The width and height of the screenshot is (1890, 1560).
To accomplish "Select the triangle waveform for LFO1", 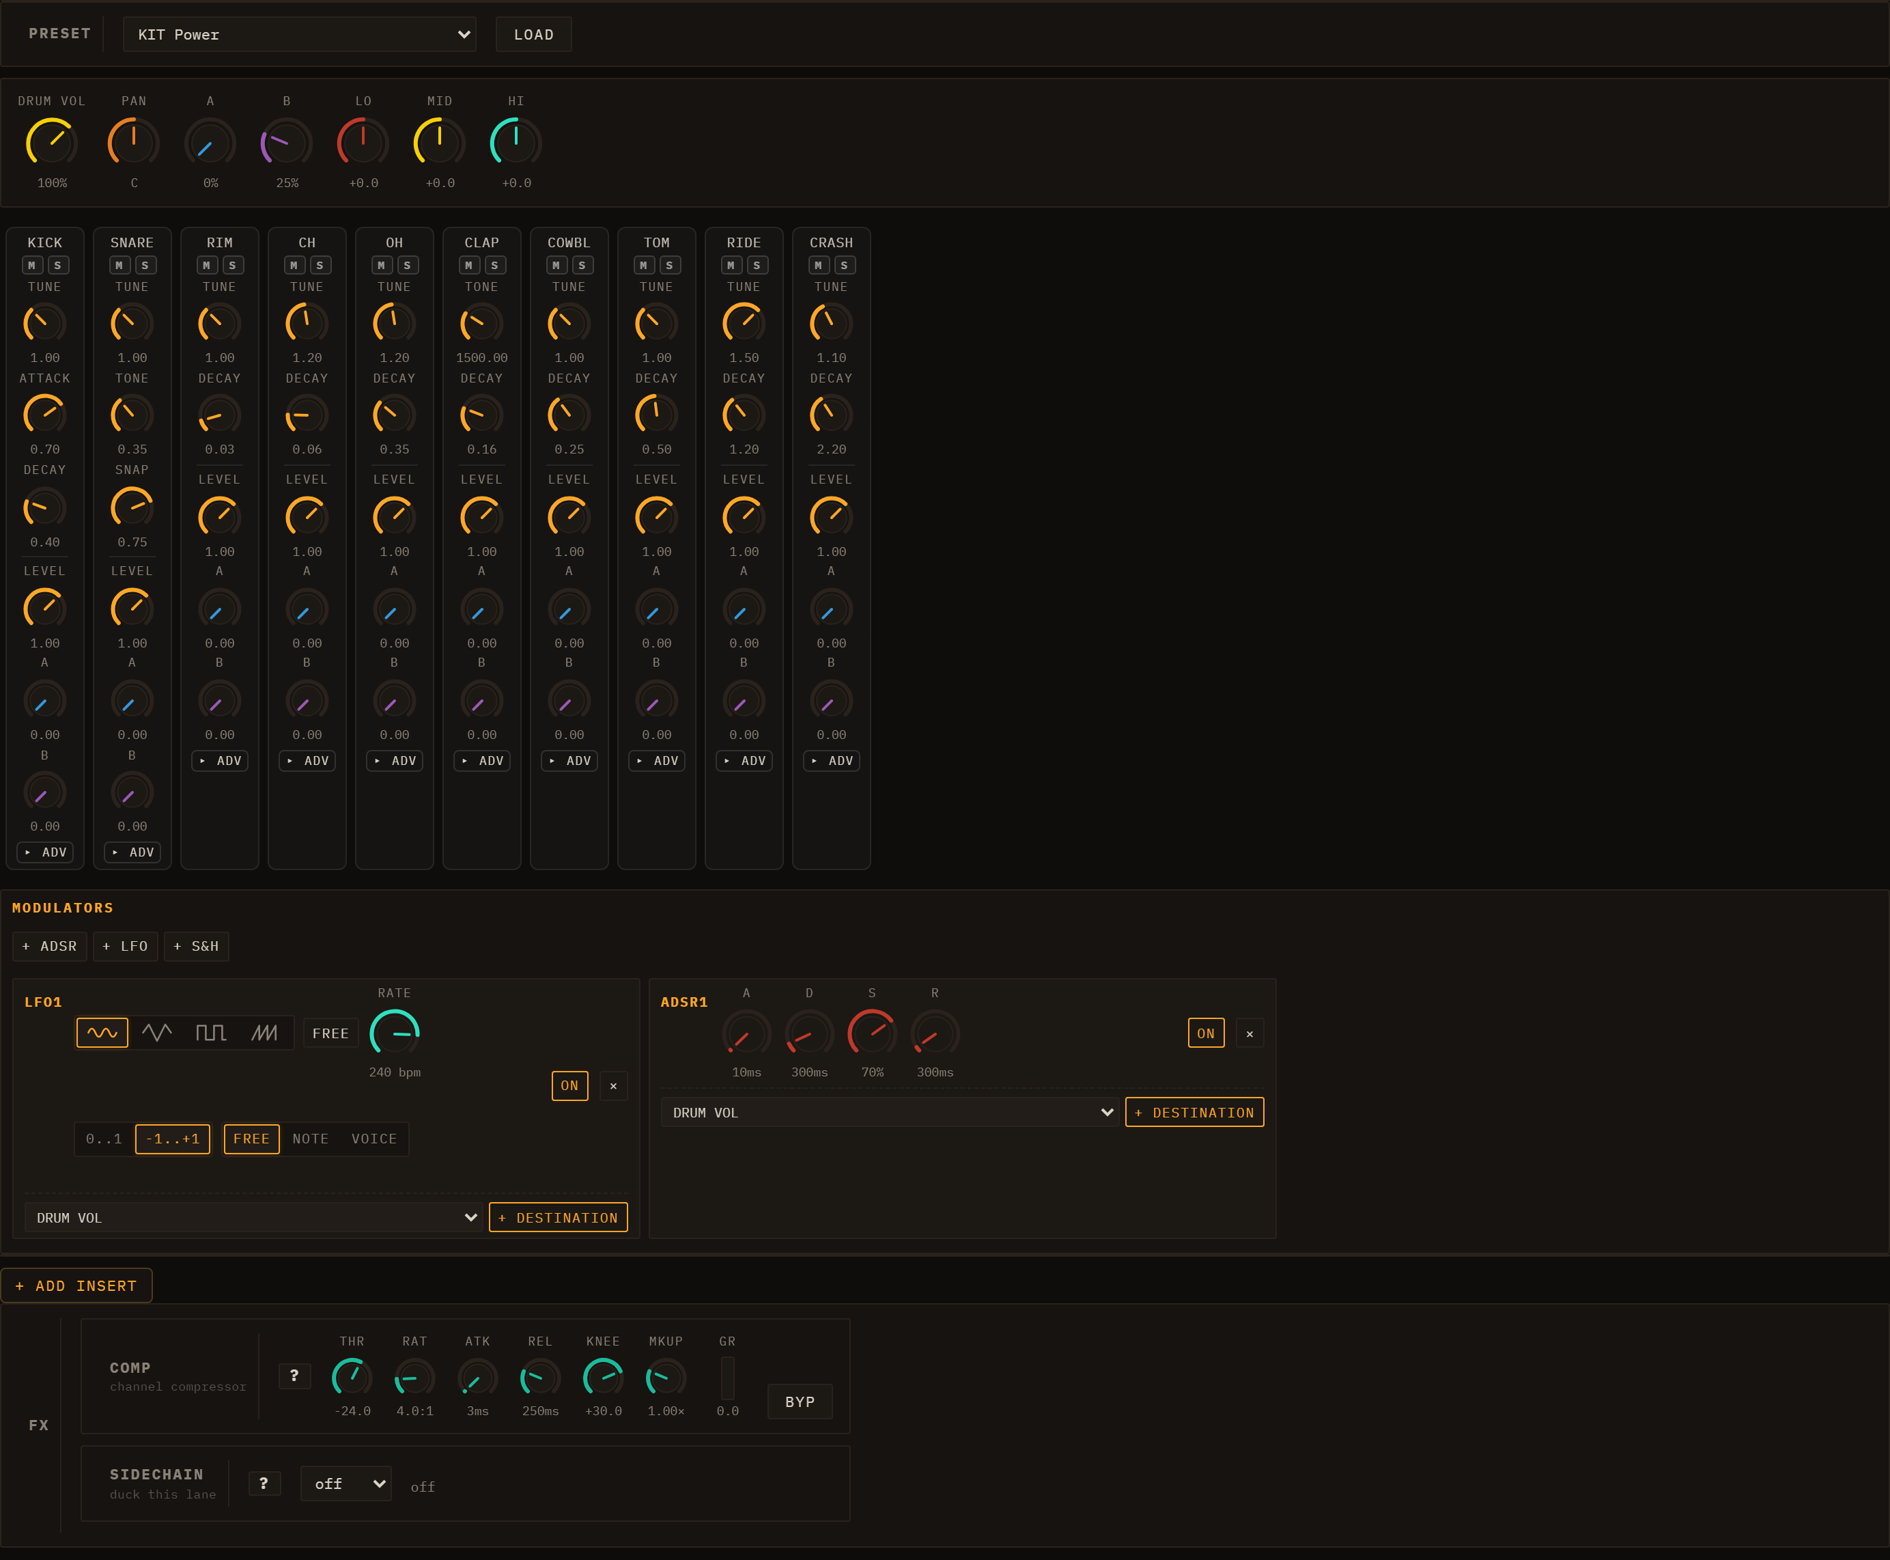I will click(156, 1033).
